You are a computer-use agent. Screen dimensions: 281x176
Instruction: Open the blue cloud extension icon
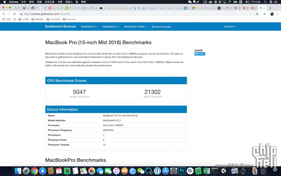(x=264, y=14)
